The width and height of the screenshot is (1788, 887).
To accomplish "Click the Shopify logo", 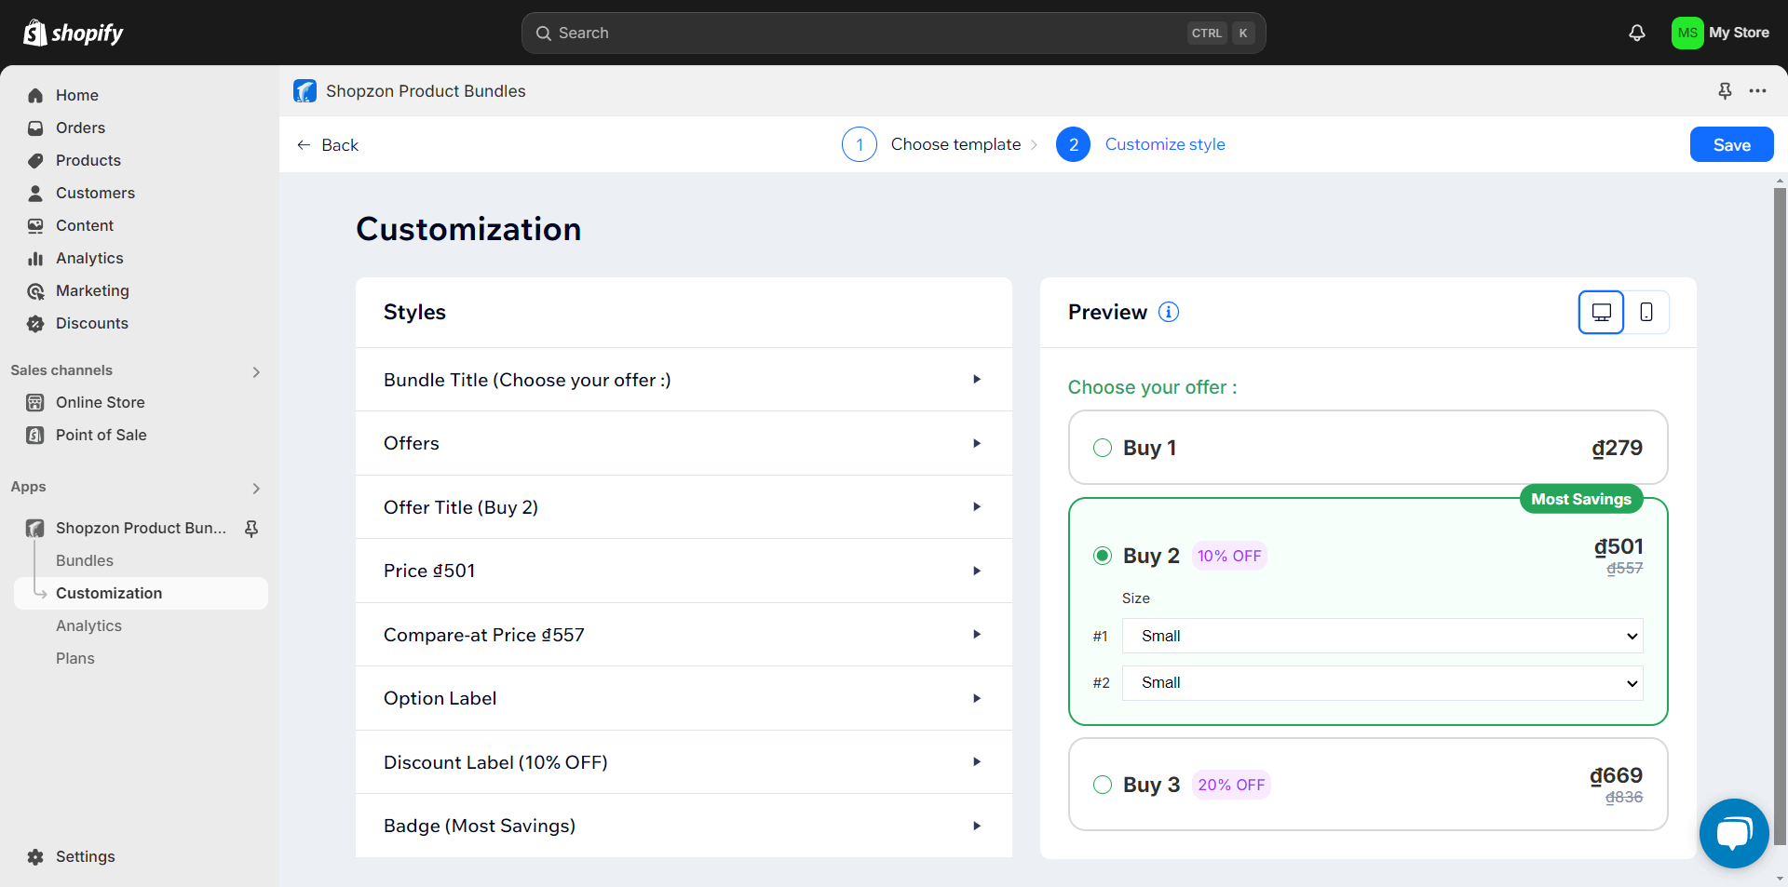I will pos(73,33).
